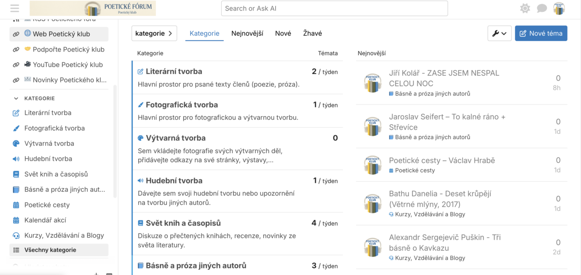581x275 pixels.
Task: Open Novinky Poetického klubu sidebar link
Action: (x=59, y=80)
